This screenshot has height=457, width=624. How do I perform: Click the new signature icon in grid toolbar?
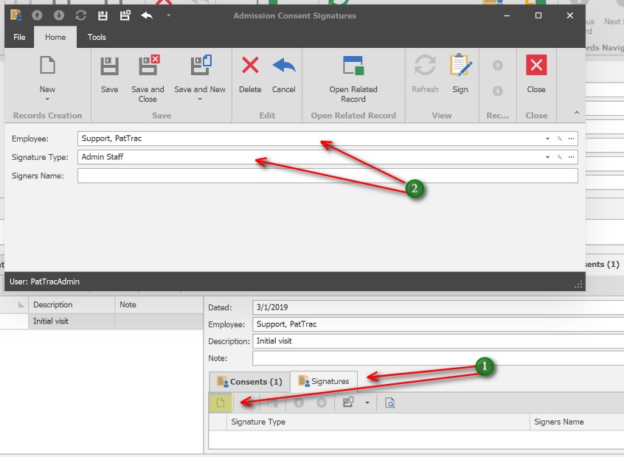pos(220,402)
